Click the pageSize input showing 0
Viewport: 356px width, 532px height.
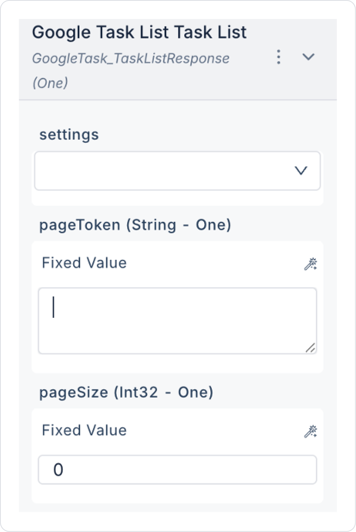pos(177,470)
